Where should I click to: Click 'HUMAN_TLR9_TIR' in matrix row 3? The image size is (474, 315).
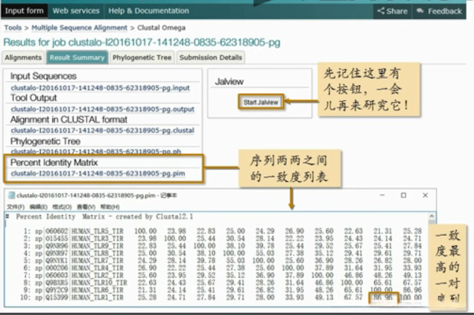97,246
